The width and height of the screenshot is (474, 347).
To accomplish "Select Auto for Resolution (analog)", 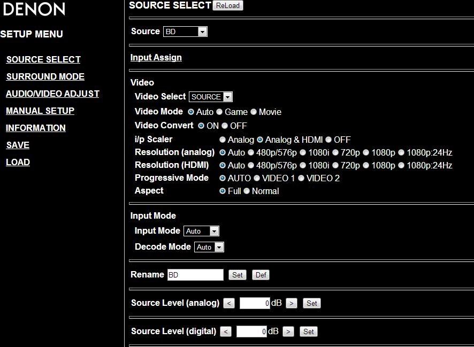I will coord(223,152).
